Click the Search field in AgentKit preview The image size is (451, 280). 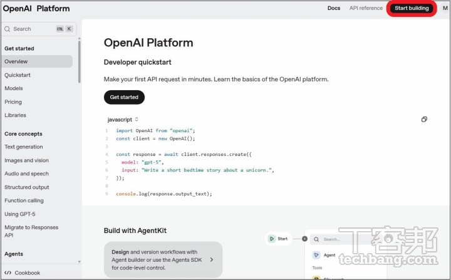(345, 239)
